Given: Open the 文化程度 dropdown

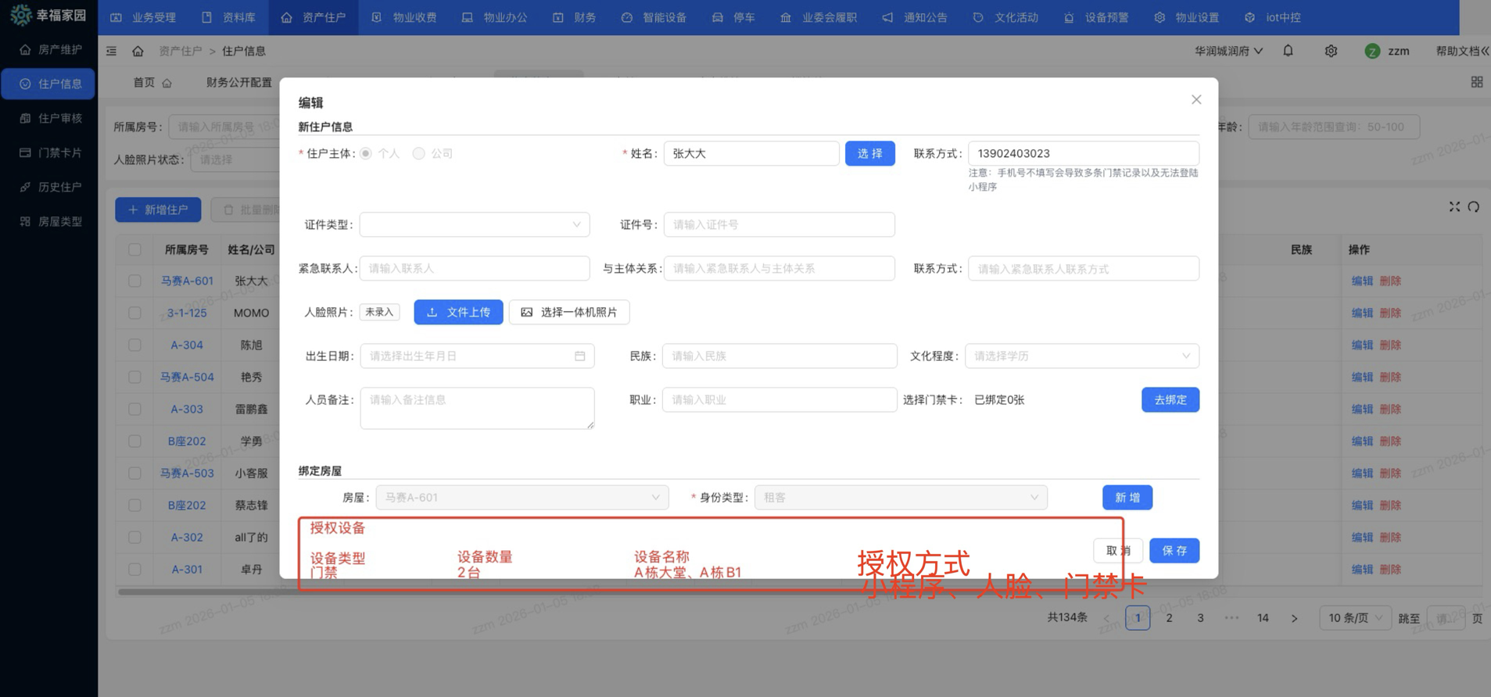Looking at the screenshot, I should pyautogui.click(x=1081, y=356).
